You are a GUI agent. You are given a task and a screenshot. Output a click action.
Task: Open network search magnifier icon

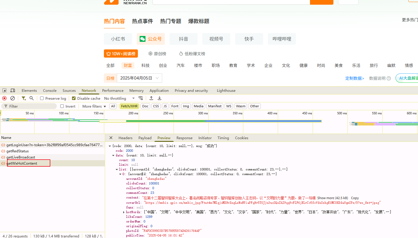[32, 98]
